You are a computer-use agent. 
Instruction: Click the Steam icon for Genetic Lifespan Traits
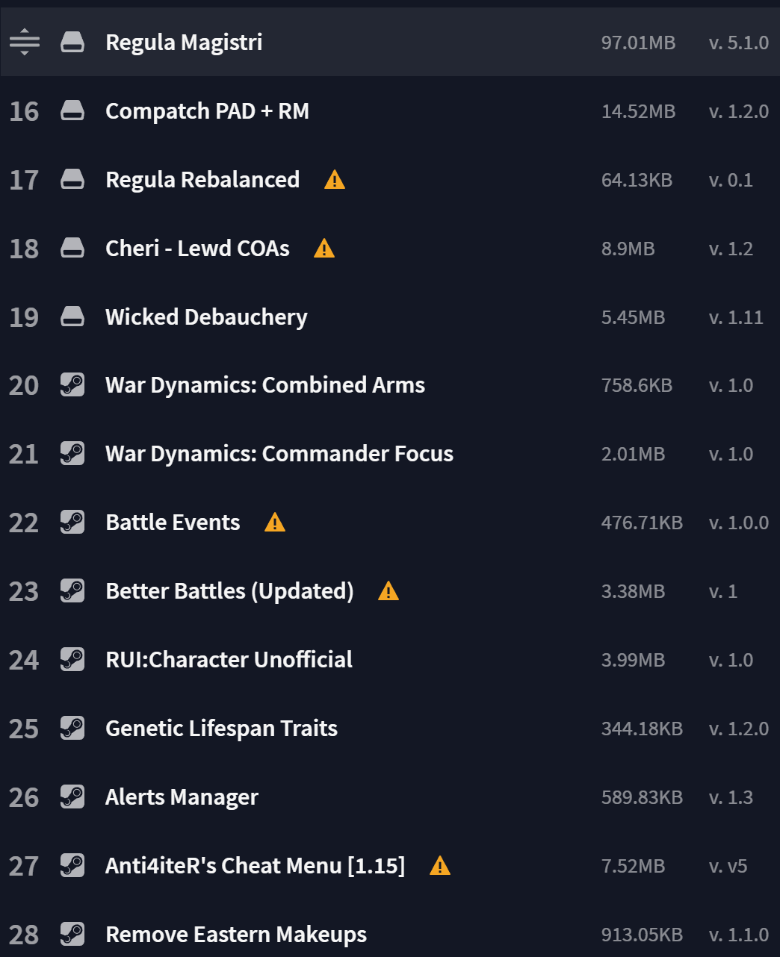pos(72,729)
